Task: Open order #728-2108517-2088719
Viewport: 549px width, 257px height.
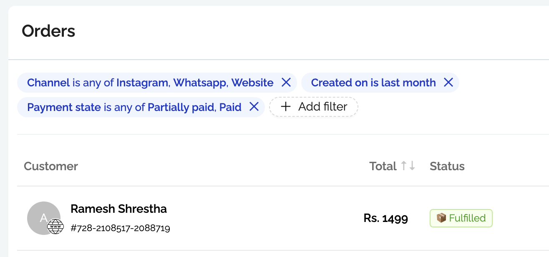Action: click(x=120, y=228)
